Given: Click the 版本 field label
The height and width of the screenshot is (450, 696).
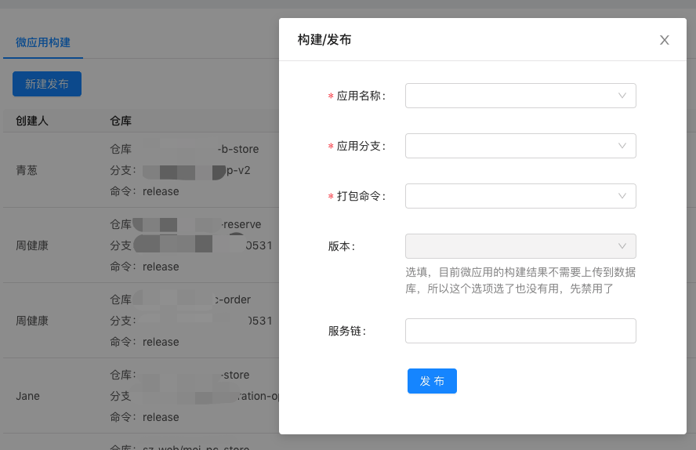Looking at the screenshot, I should click(342, 246).
